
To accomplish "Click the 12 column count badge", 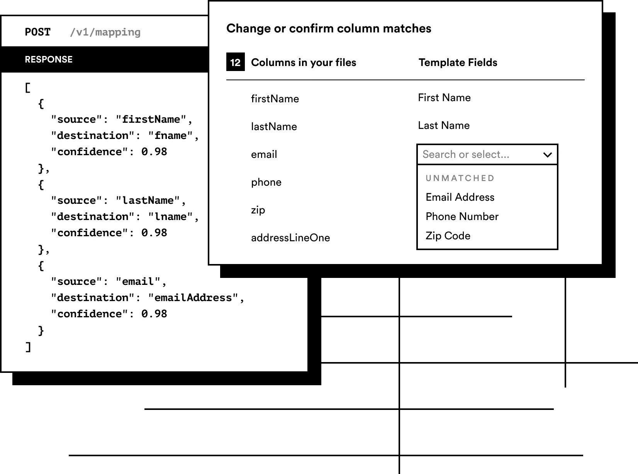I will pos(235,63).
